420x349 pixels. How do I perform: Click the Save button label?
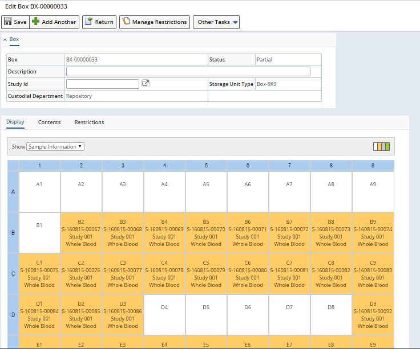click(x=20, y=22)
